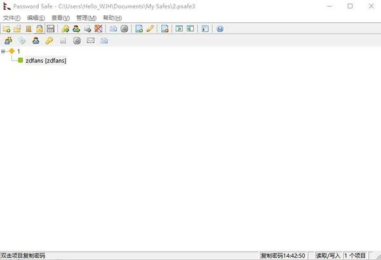The height and width of the screenshot is (260, 381).
Task: Select group 1 in the tree
Action: point(18,51)
